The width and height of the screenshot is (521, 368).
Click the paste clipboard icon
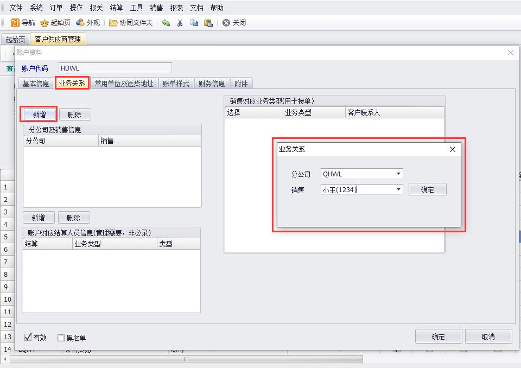(x=208, y=23)
